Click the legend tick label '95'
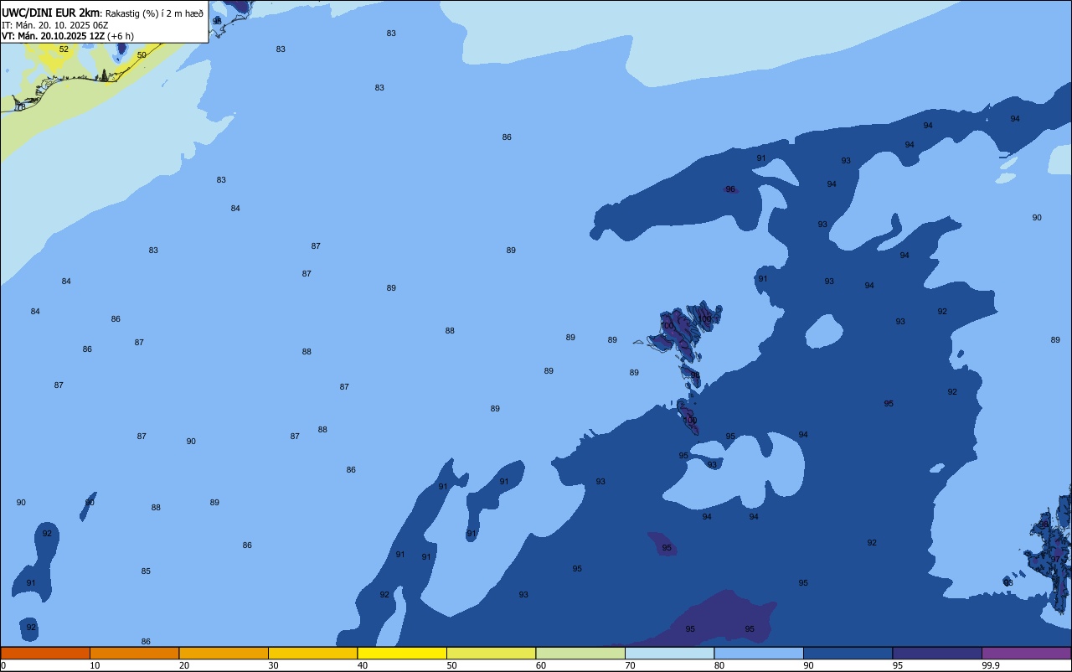This screenshot has width=1072, height=672. click(x=898, y=665)
